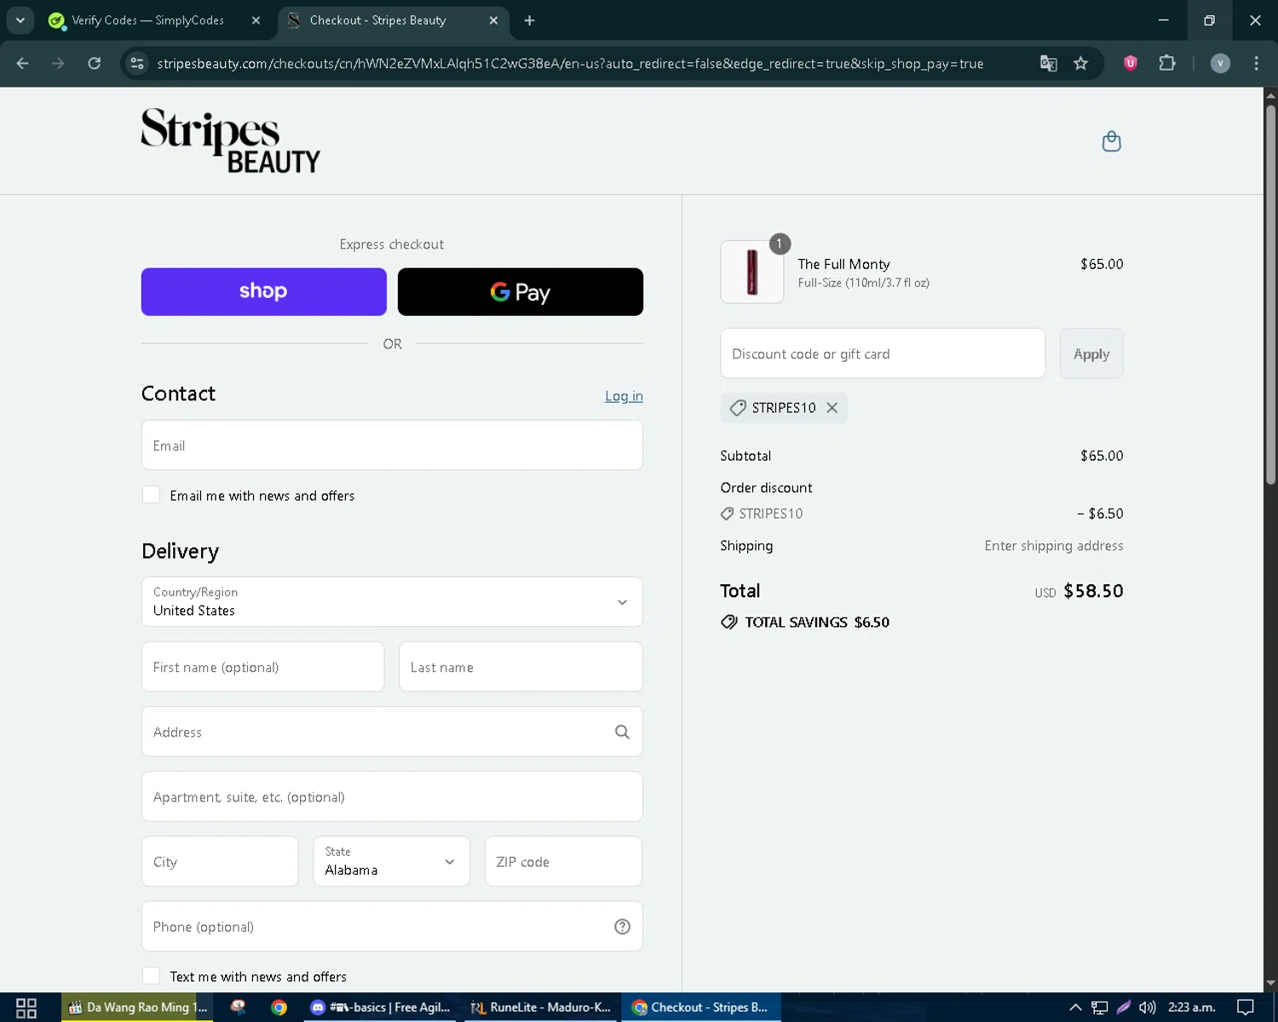Open the shopping bag cart icon
Viewport: 1278px width, 1022px height.
click(1111, 141)
